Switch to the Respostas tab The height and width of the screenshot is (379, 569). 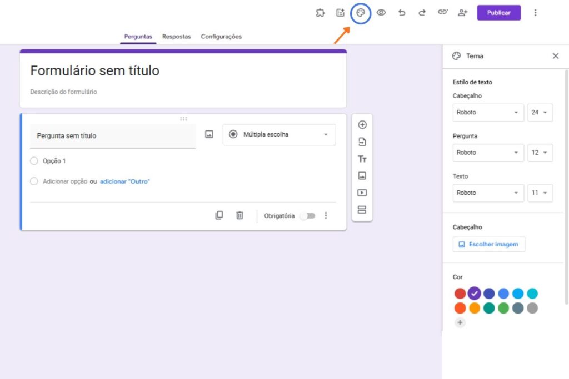point(176,36)
